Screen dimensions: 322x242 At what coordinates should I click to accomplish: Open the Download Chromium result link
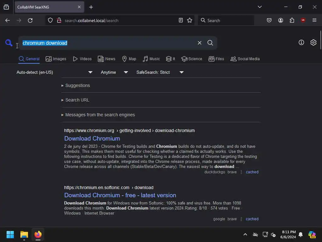pyautogui.click(x=92, y=139)
